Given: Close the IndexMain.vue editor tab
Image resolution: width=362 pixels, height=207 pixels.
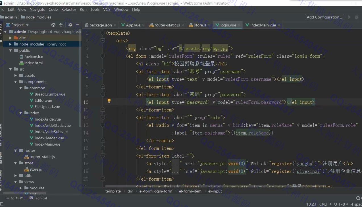Looking at the screenshot, I should click(279, 25).
